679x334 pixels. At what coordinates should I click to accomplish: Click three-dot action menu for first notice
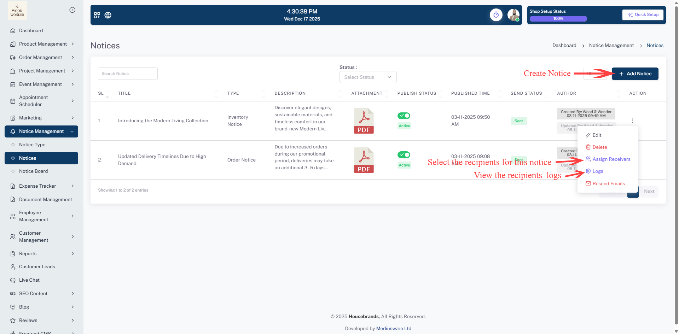pyautogui.click(x=632, y=121)
